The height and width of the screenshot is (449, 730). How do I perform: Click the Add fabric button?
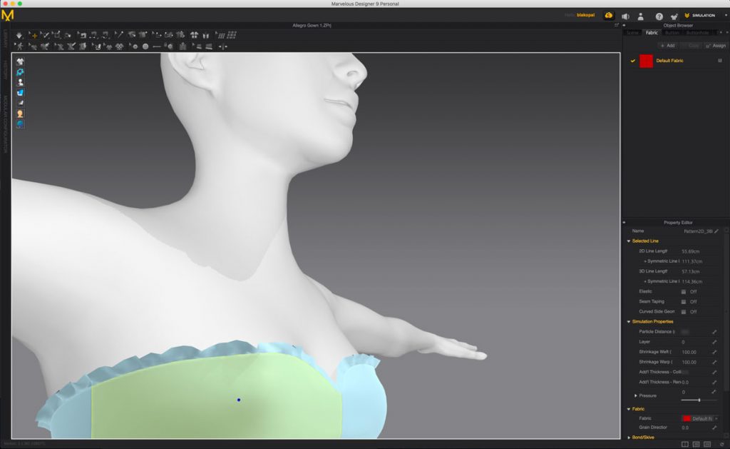coord(667,46)
